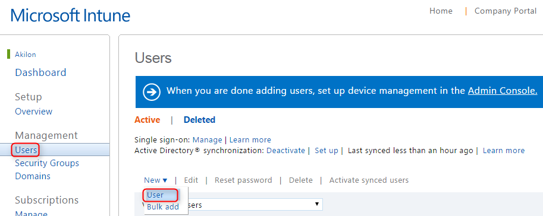Open Learn more after Last synced text
Viewport: 543px width, 216px height.
[504, 151]
